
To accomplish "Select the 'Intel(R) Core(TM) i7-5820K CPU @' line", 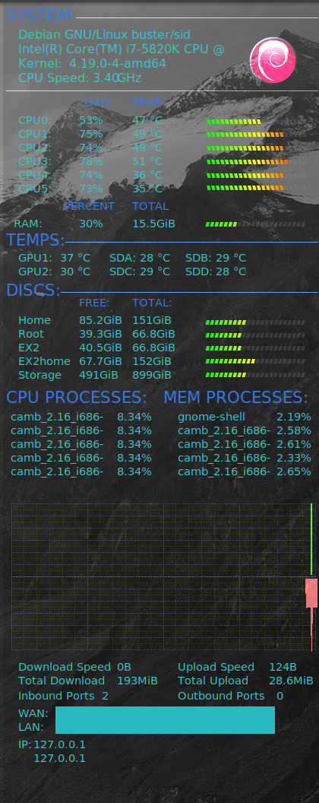I will [x=122, y=49].
